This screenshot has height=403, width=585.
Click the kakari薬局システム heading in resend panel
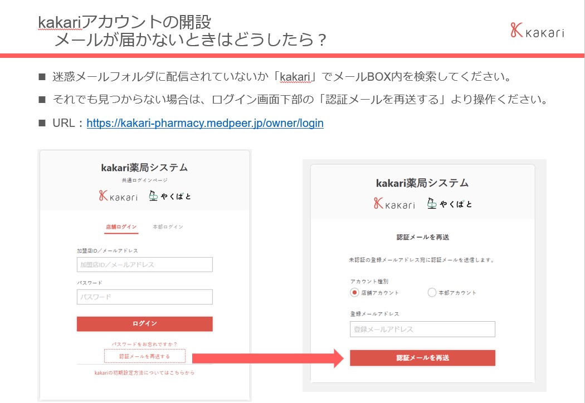pos(422,183)
